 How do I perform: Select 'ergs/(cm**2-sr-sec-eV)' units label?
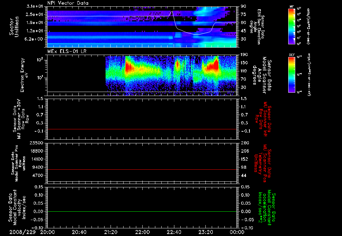coord(309,74)
